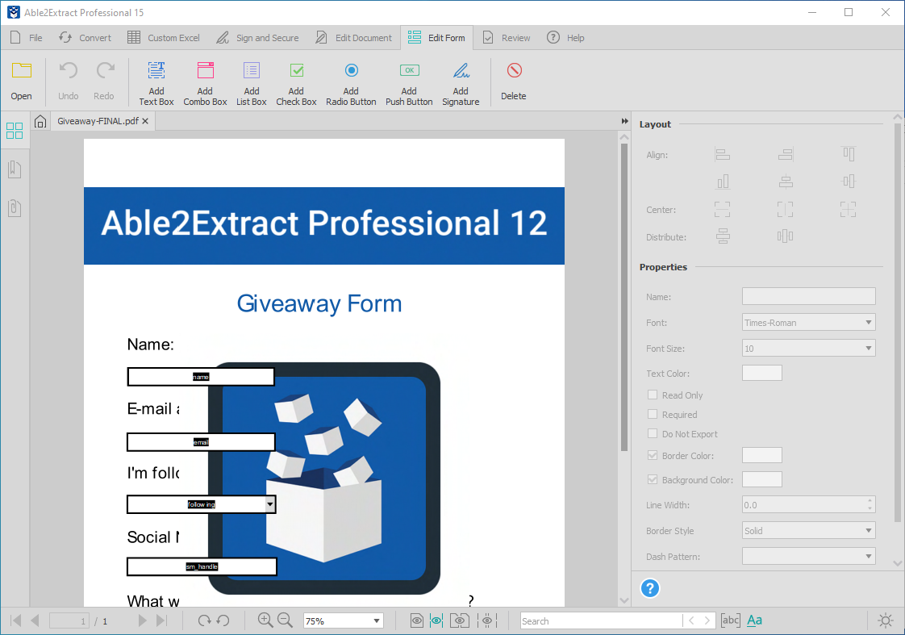Go to the previous page
Viewport: 905px width, 635px height.
(x=35, y=620)
